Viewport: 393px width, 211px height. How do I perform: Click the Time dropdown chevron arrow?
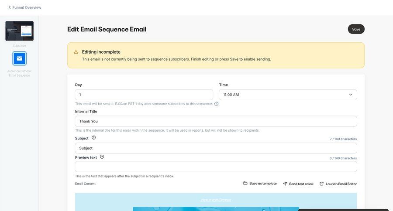(350, 95)
